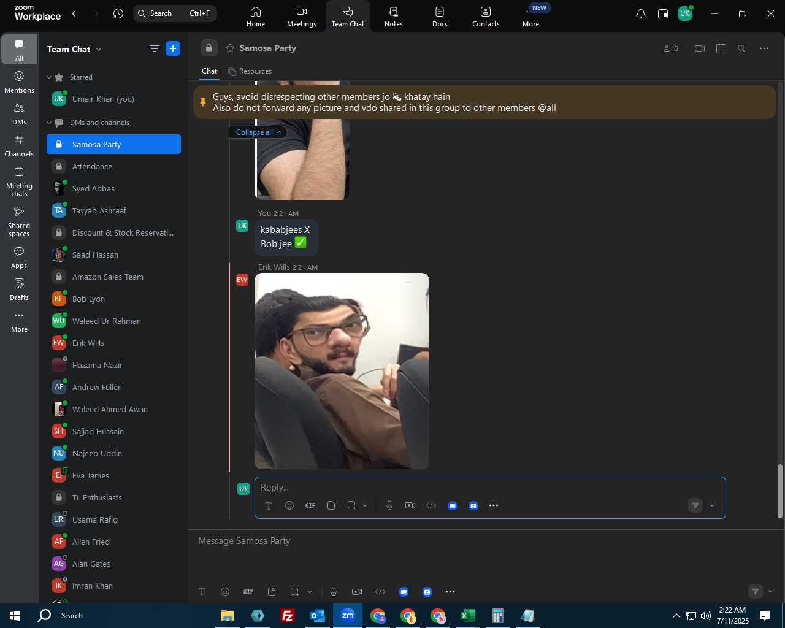Screen dimensions: 785x628
Task: Record a video message in the reply box
Action: point(410,505)
